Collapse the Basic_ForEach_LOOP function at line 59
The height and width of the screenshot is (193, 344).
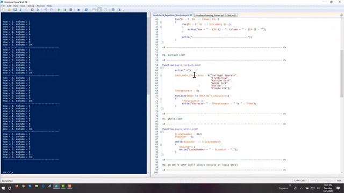[x=161, y=68]
